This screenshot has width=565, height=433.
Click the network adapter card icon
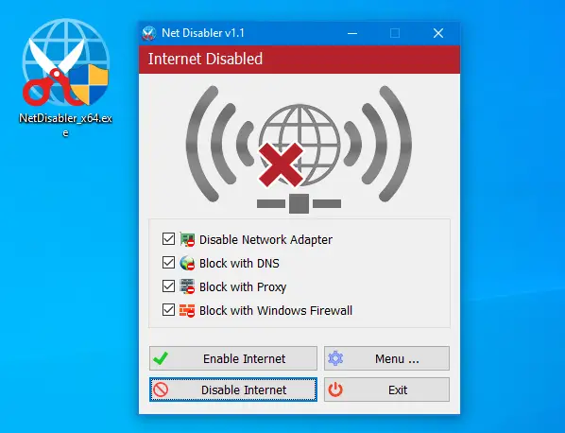[x=187, y=239]
